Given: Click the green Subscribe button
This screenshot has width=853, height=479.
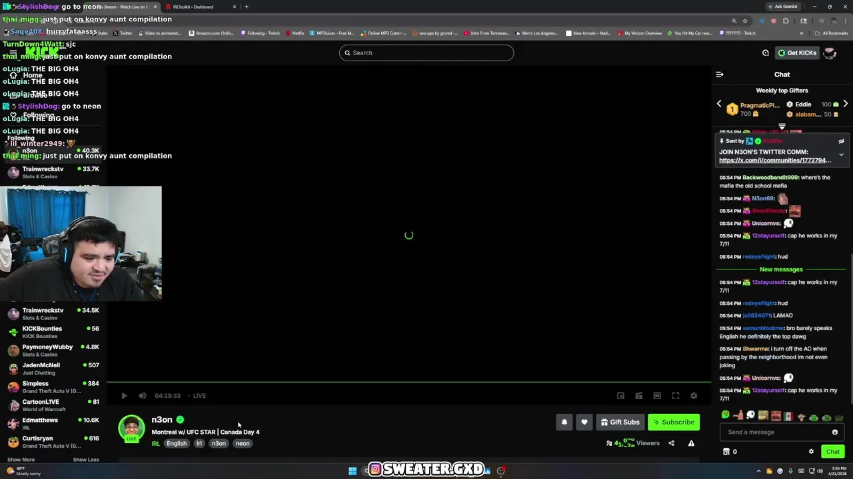Looking at the screenshot, I should tap(674, 422).
